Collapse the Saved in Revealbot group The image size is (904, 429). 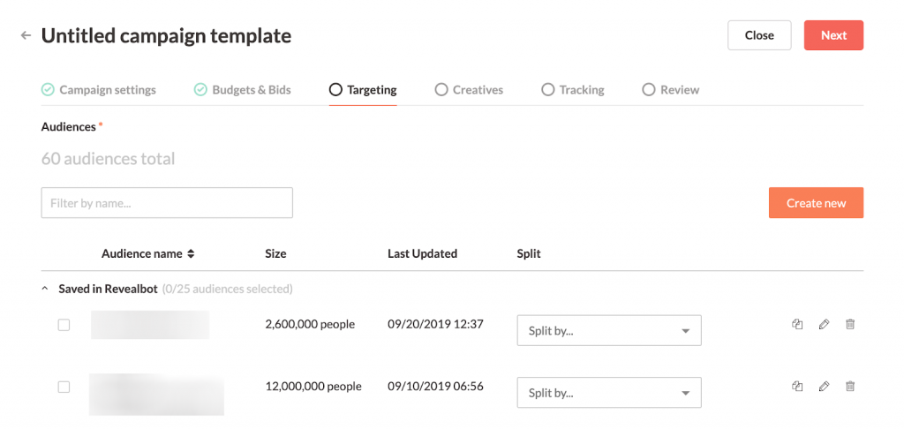[45, 289]
